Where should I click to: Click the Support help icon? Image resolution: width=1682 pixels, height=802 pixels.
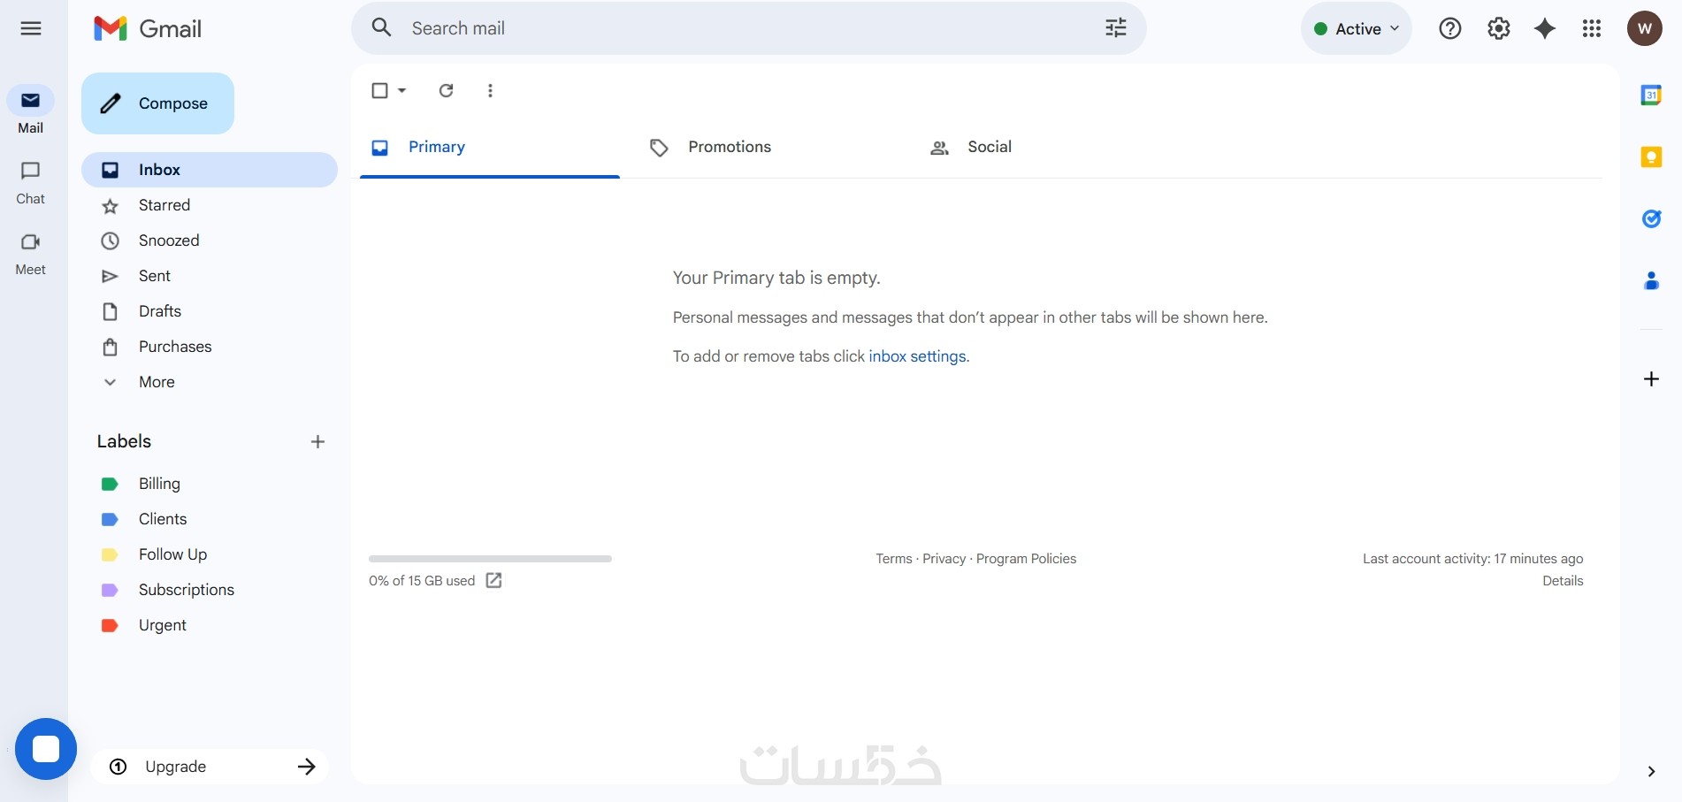click(1449, 29)
